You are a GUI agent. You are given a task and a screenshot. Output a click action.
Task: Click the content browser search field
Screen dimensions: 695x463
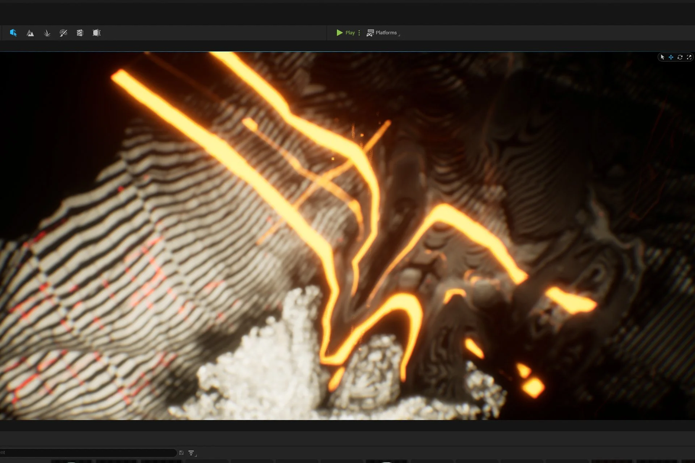(88, 453)
